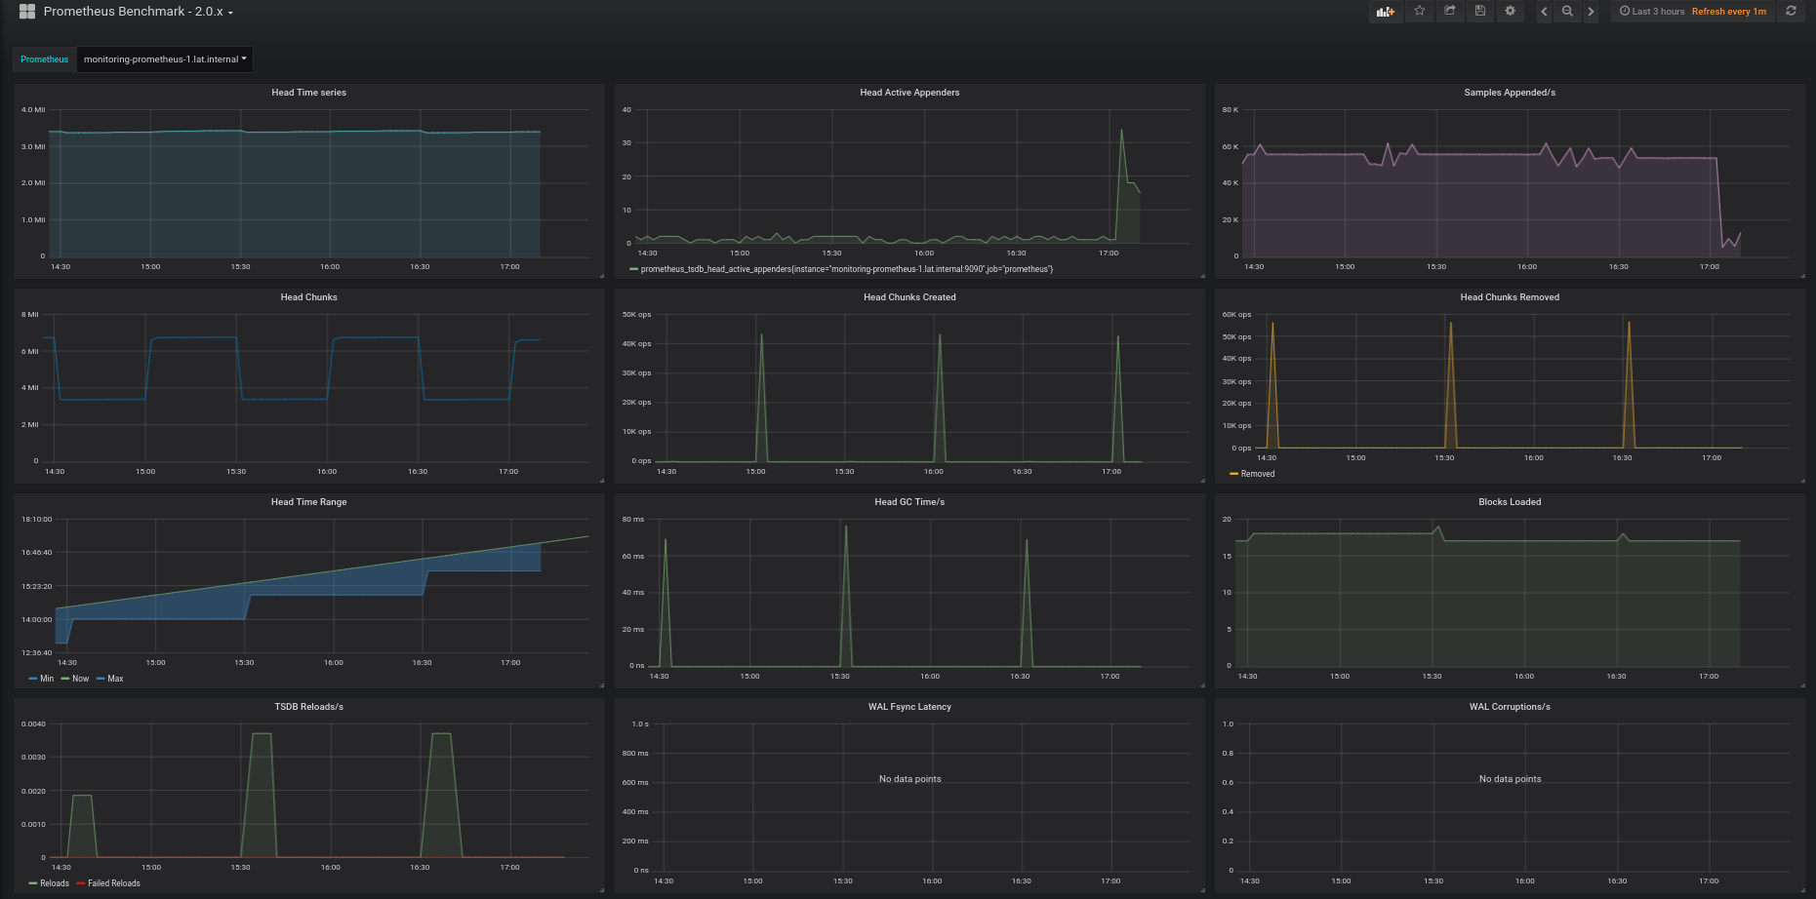
Task: Open the Head Chunks panel menu title
Action: 308,296
